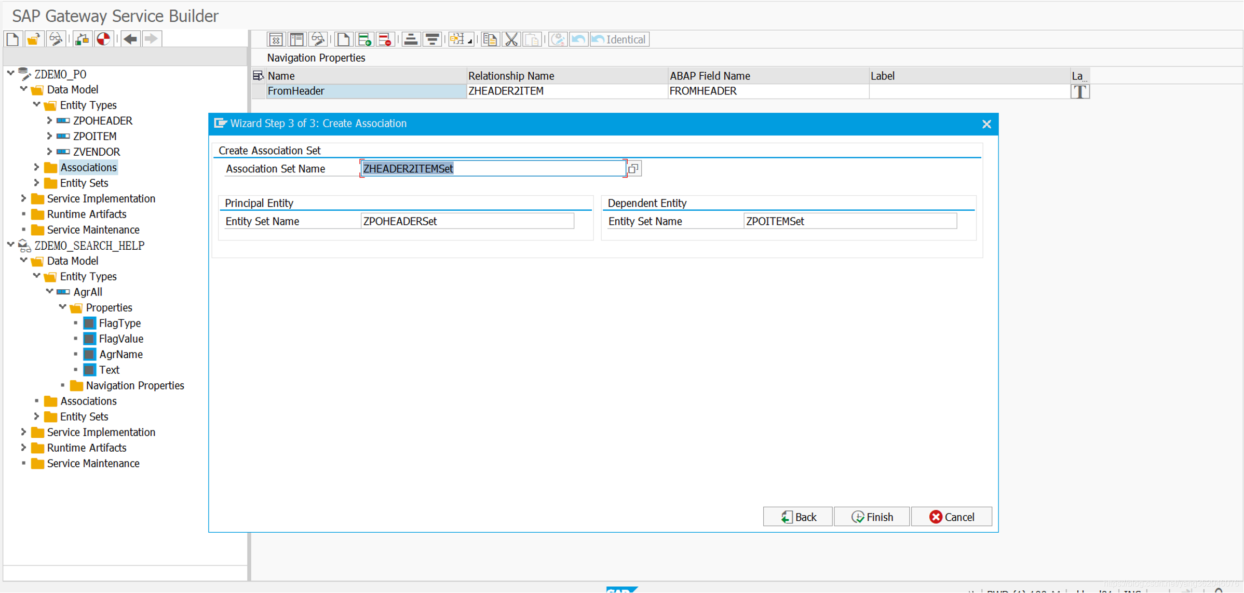This screenshot has width=1244, height=593.
Task: Click the Cut scissors icon
Action: pos(511,39)
